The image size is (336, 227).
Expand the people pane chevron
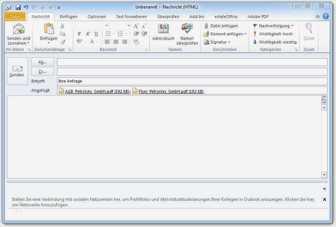pos(325,189)
